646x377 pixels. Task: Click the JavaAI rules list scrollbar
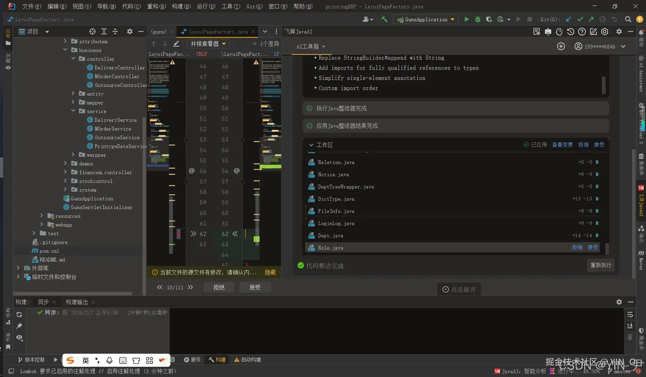click(x=603, y=85)
